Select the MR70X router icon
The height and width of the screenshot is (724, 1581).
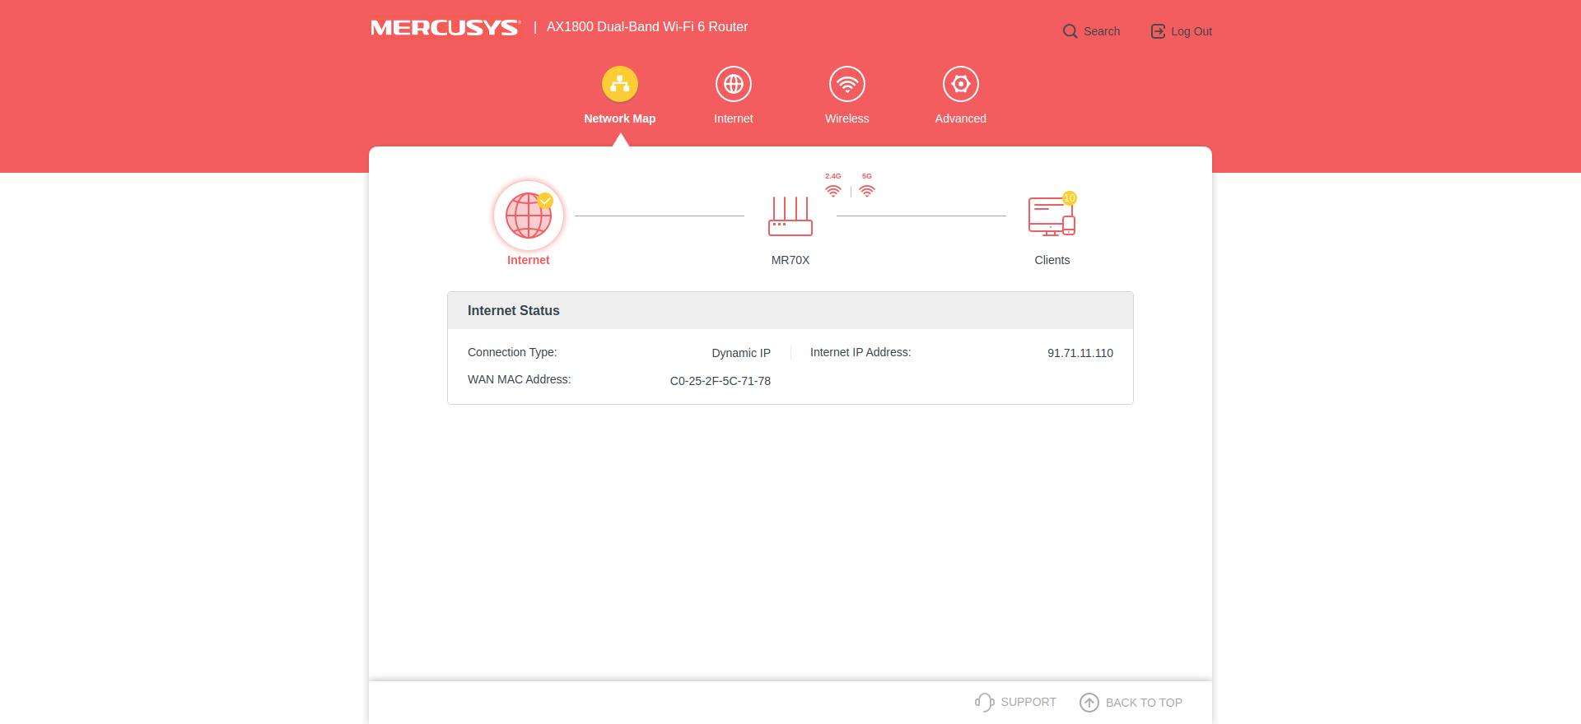790,217
